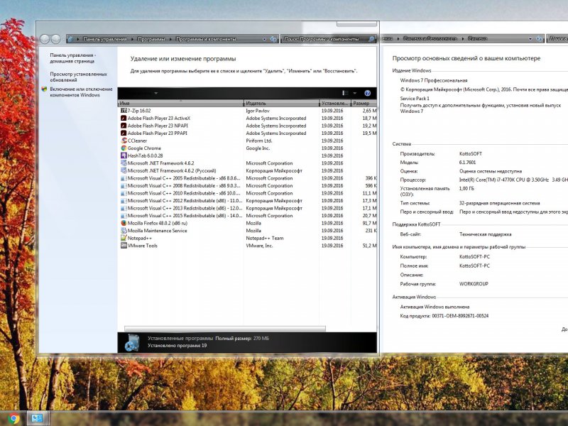Click the Windows shield icon in the left pane
The width and height of the screenshot is (568, 426).
44,89
